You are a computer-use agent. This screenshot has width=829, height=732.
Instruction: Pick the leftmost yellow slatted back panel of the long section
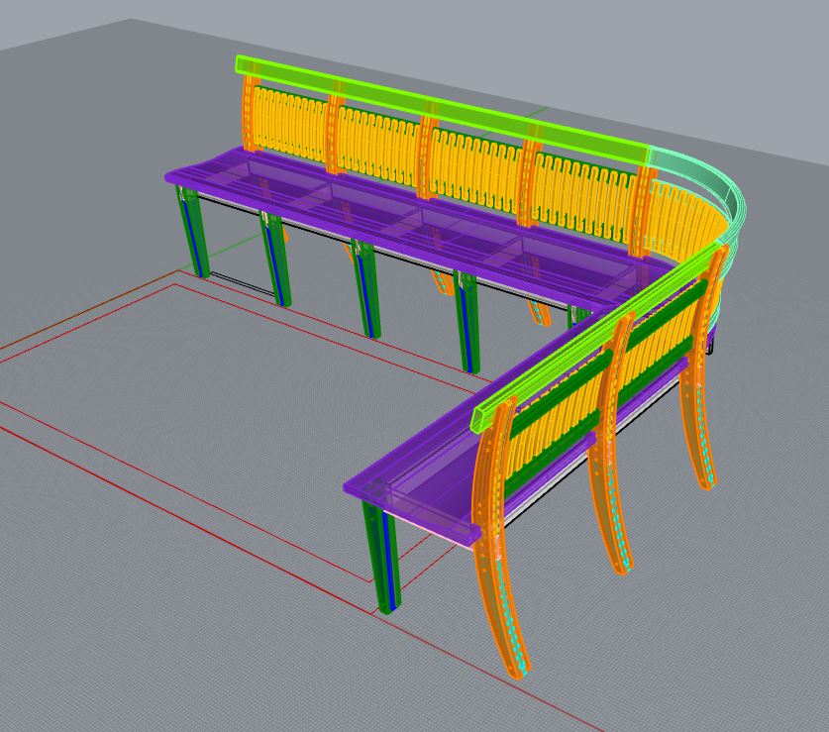click(290, 124)
